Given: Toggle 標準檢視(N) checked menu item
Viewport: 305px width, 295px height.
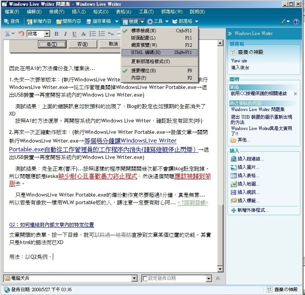Looking at the screenshot, I should [160, 30].
